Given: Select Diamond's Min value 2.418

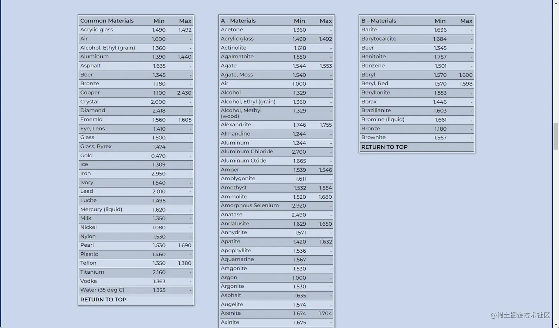Looking at the screenshot, I should tap(159, 111).
